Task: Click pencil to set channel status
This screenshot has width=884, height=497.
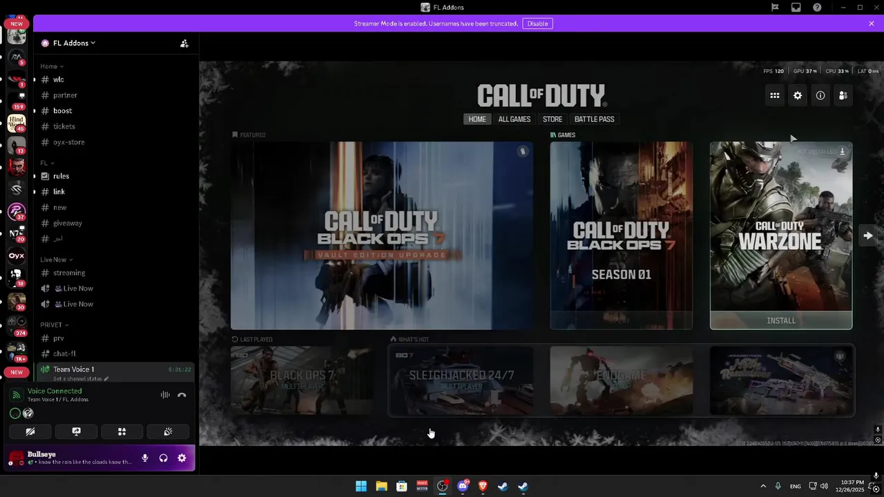Action: click(106, 379)
